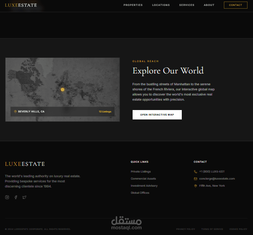Open the Cookie Policy link
This screenshot has width=253, height=235.
[x=238, y=229]
